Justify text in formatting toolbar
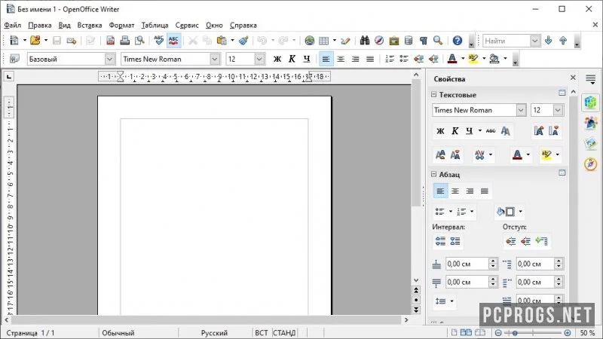The height and width of the screenshot is (339, 603). coord(370,59)
